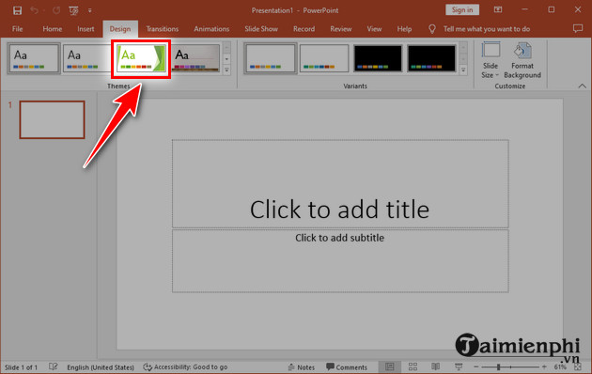This screenshot has width=592, height=374.
Task: Open the View tab
Action: (374, 29)
